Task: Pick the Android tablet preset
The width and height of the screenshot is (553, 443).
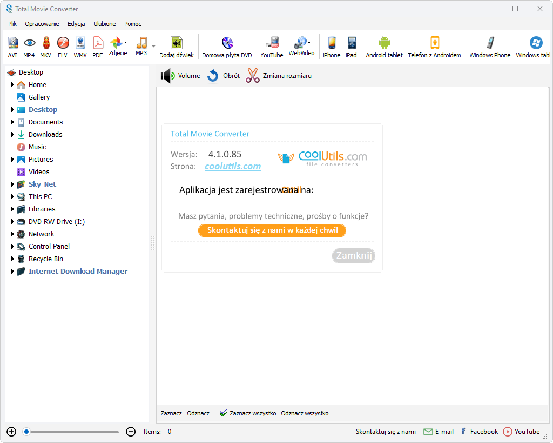Action: (x=385, y=47)
